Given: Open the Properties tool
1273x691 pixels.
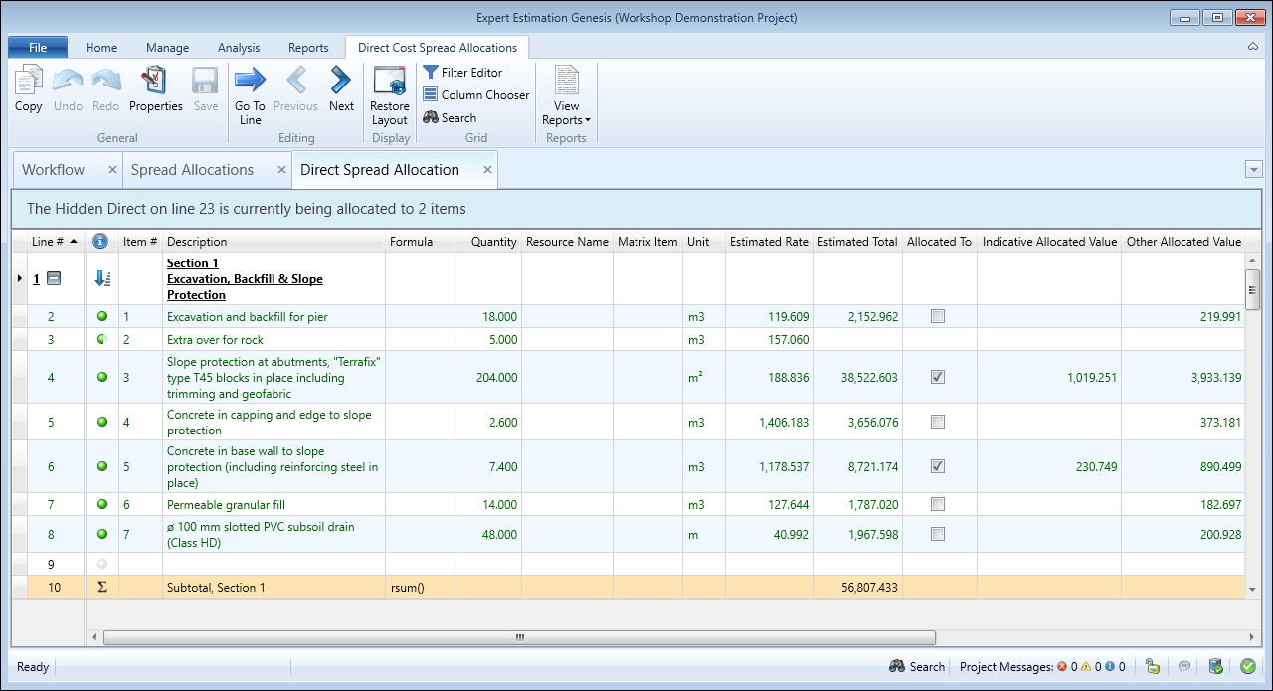Looking at the screenshot, I should pos(156,82).
